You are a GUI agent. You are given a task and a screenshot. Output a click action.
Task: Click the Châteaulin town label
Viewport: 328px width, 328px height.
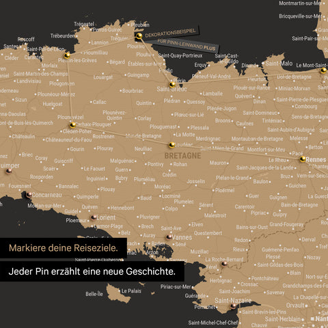tap(23, 137)
